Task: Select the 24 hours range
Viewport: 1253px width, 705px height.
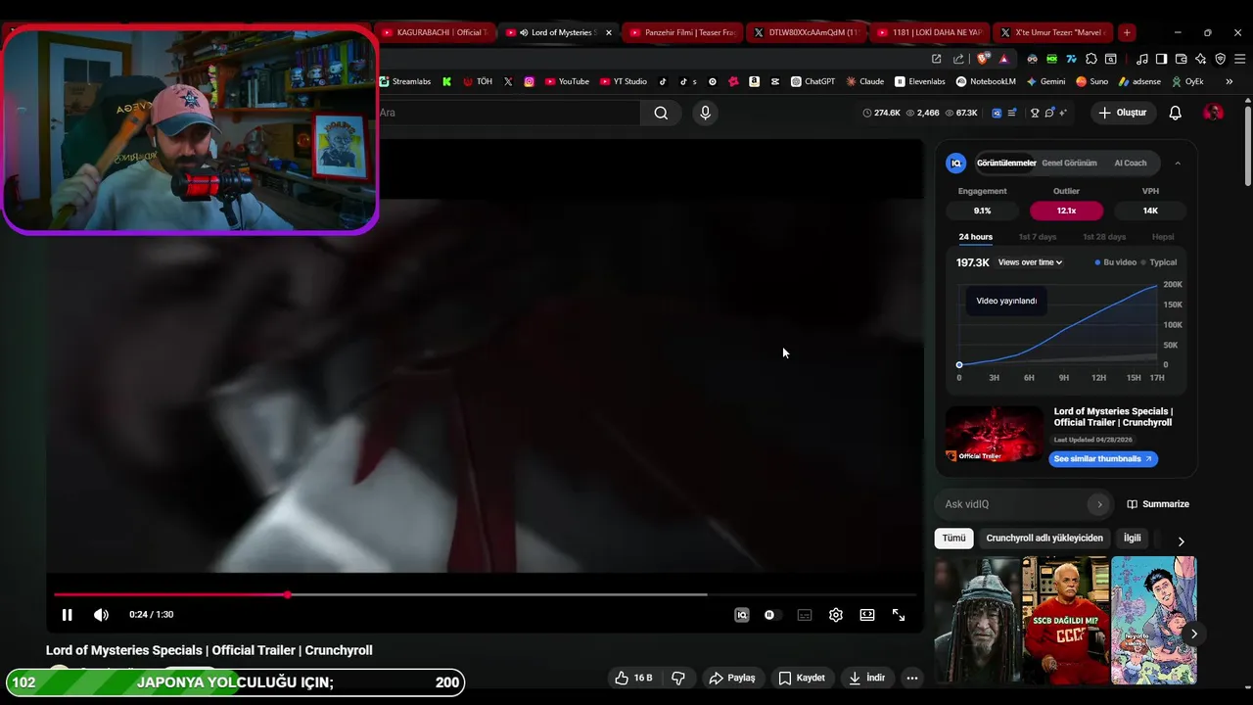Action: click(x=975, y=237)
